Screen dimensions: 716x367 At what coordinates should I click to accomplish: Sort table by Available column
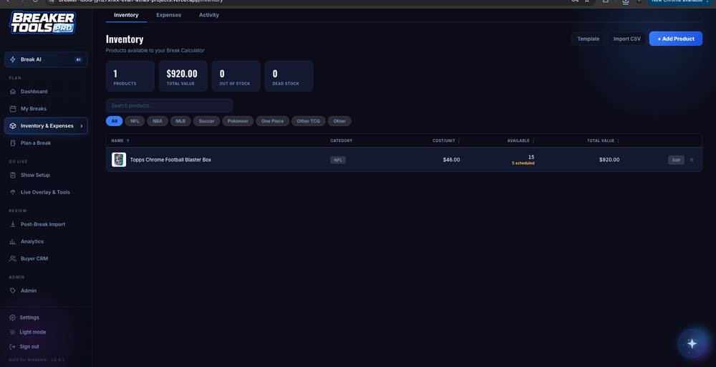[521, 140]
